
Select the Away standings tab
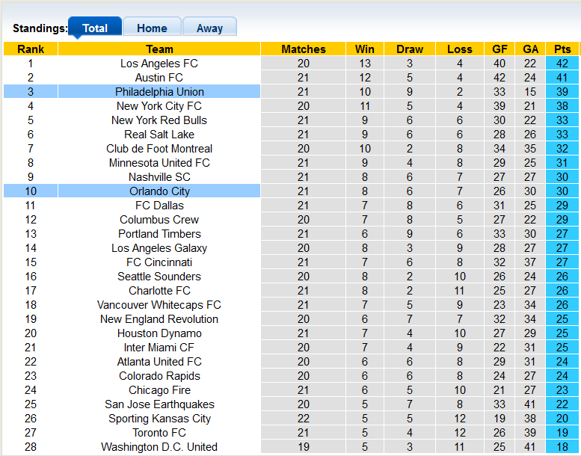[209, 28]
